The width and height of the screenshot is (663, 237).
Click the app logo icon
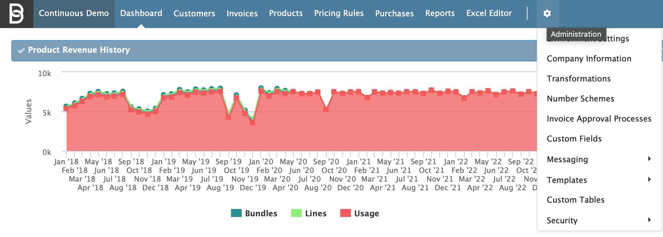coord(16,14)
